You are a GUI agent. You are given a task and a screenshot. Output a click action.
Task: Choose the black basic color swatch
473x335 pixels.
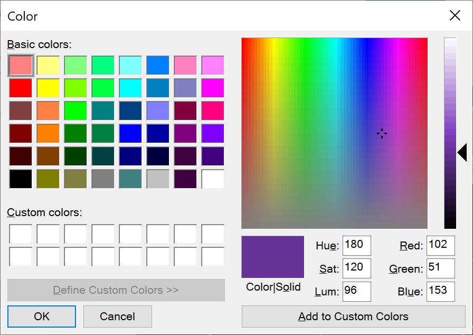tap(21, 179)
